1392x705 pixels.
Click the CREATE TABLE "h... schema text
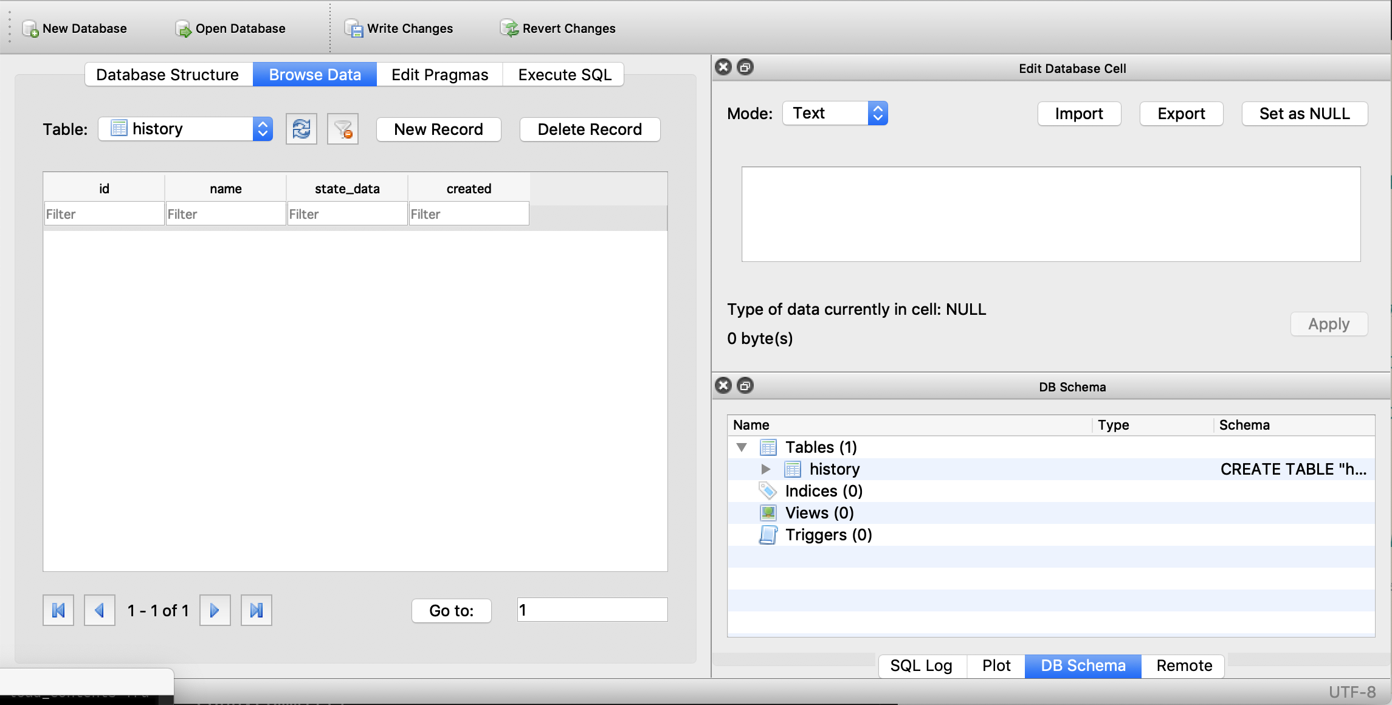pos(1294,469)
